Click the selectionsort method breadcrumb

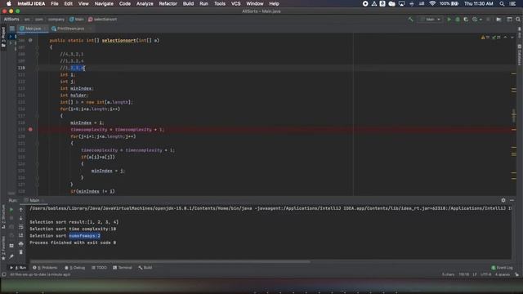pyautogui.click(x=103, y=20)
